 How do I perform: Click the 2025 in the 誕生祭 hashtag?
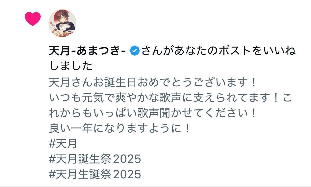pyautogui.click(x=127, y=159)
